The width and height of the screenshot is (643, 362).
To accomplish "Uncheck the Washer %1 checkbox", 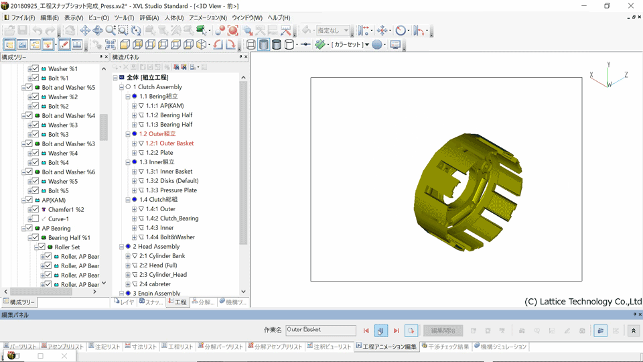I will [x=35, y=68].
